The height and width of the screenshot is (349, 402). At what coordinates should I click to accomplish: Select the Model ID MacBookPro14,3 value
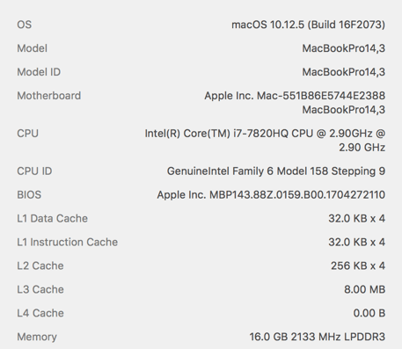pos(344,72)
